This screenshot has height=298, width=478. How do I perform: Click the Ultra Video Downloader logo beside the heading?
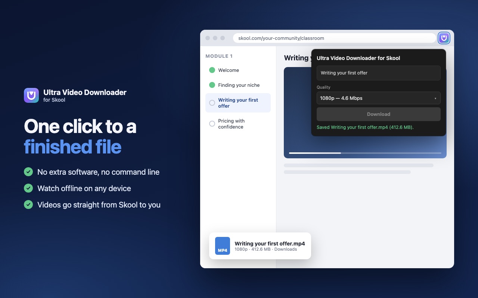point(31,95)
